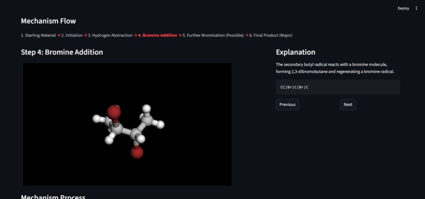Image resolution: width=425 pixels, height=199 pixels.
Task: Click the 'Mechanism Flow' heading
Action: tap(49, 21)
